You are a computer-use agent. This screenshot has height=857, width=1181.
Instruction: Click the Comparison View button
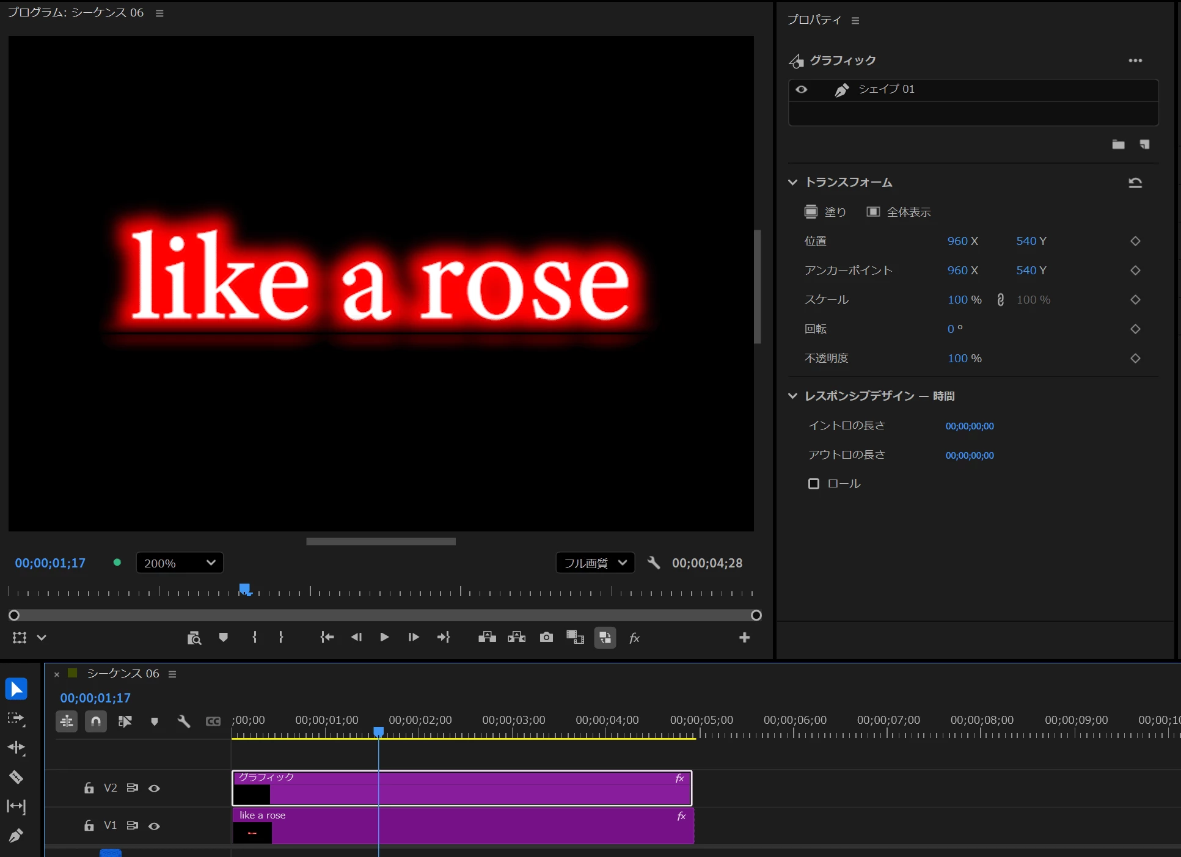click(576, 638)
